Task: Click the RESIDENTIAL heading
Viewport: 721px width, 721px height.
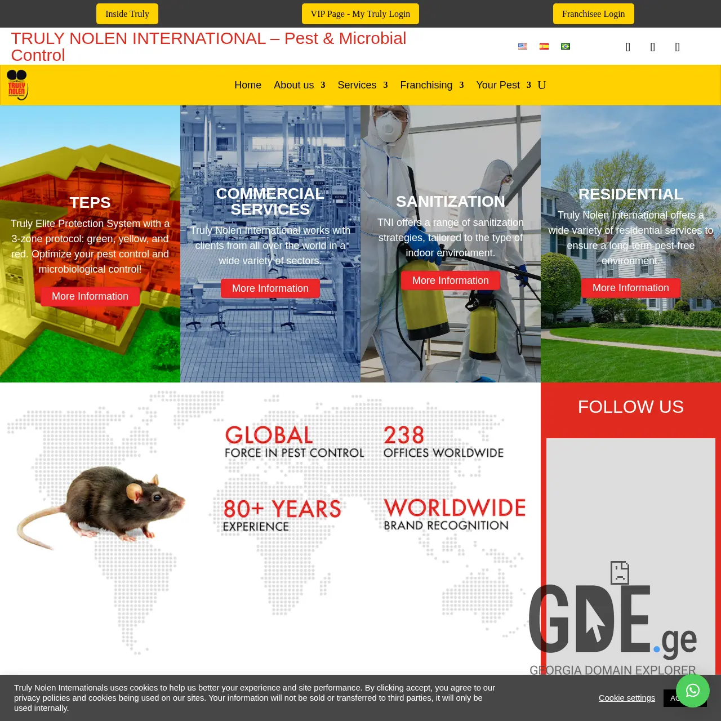Action: (631, 194)
